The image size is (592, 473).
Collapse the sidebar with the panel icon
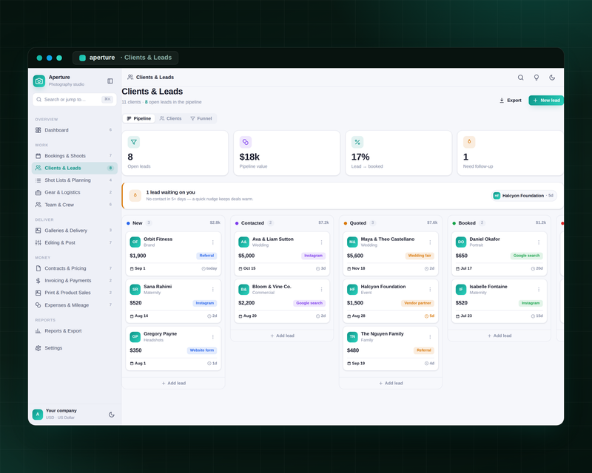tap(110, 81)
